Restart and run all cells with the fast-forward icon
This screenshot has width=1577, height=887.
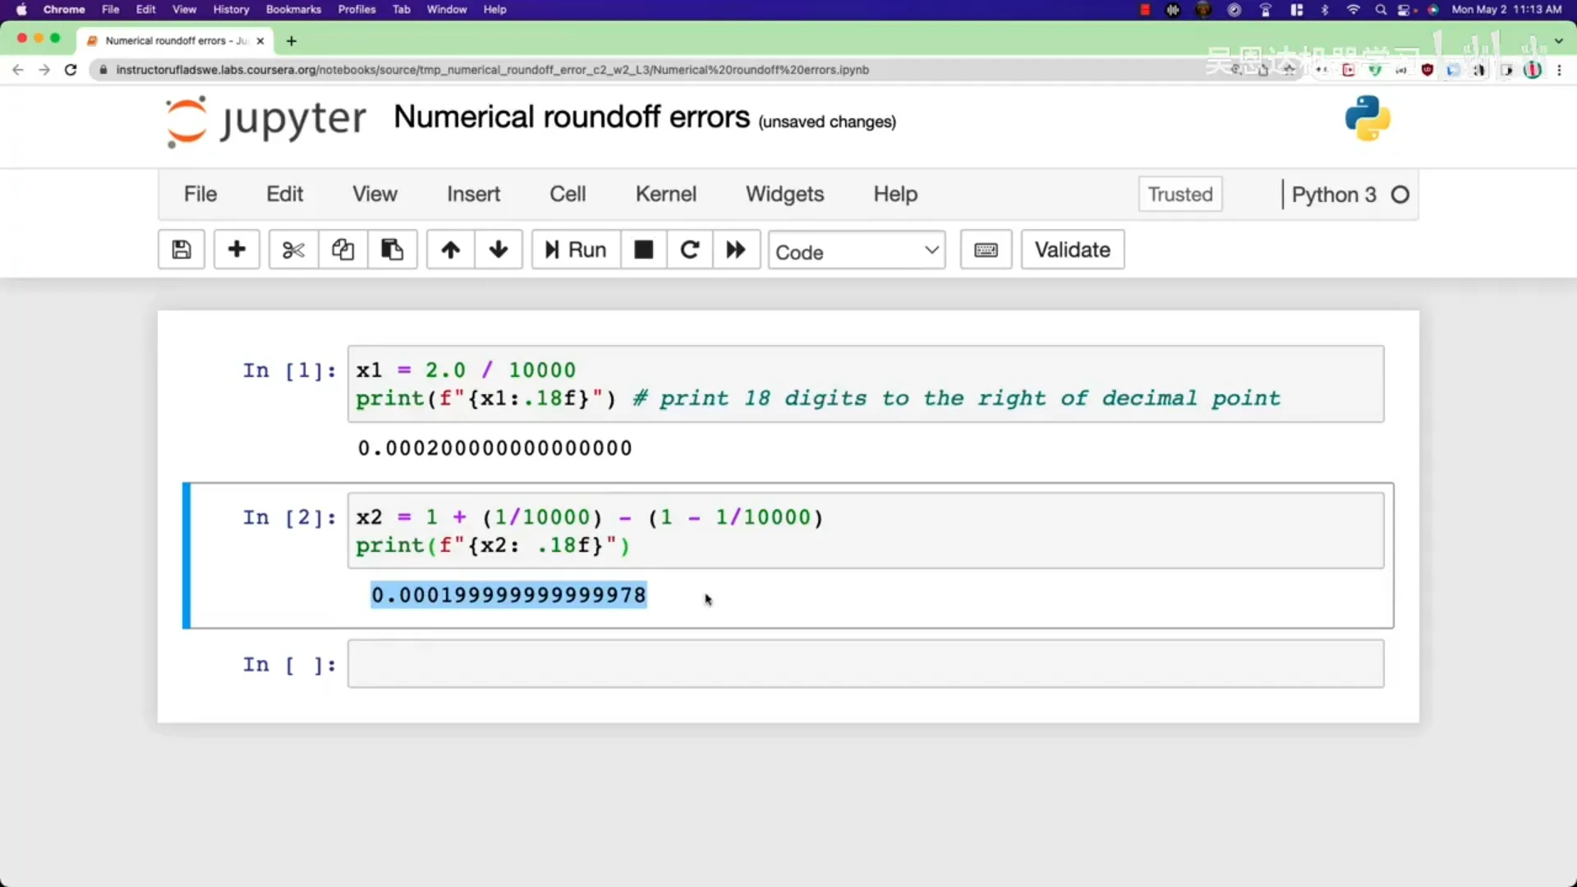click(736, 250)
